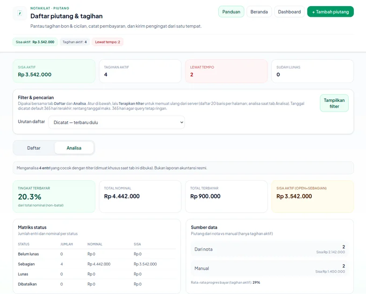The height and width of the screenshot is (294, 366).
Task: Click the Manual source row
Action: point(269,268)
